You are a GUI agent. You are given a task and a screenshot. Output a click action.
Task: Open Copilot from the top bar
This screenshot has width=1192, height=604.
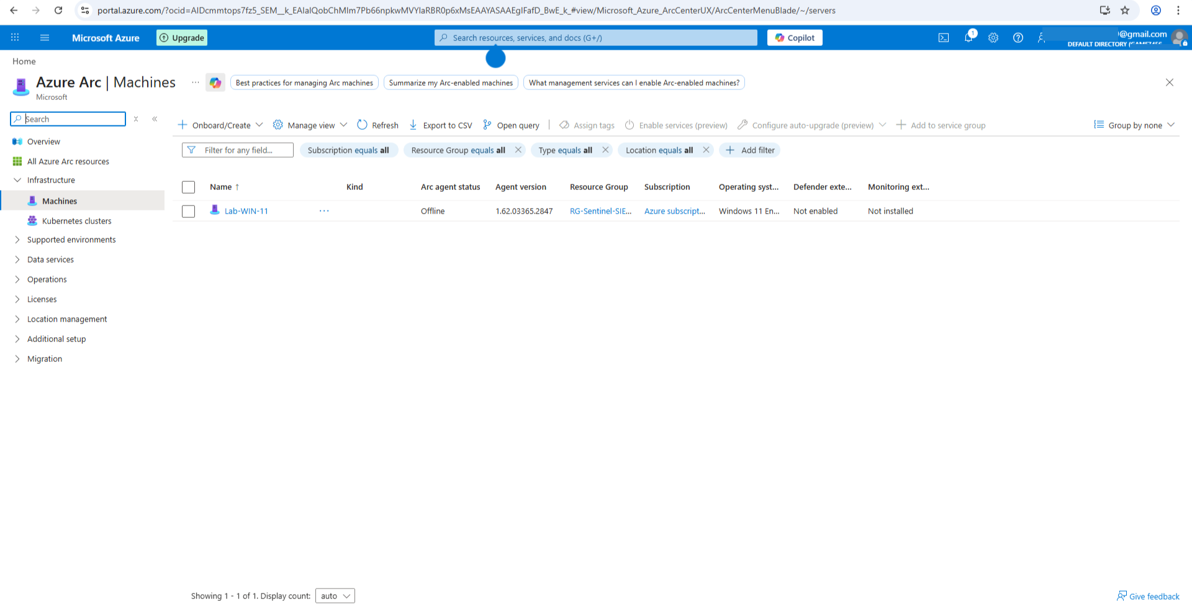(795, 38)
